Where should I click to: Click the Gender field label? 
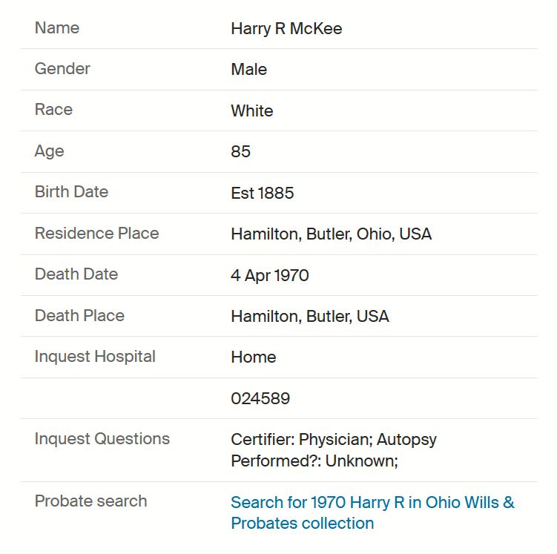click(x=62, y=68)
